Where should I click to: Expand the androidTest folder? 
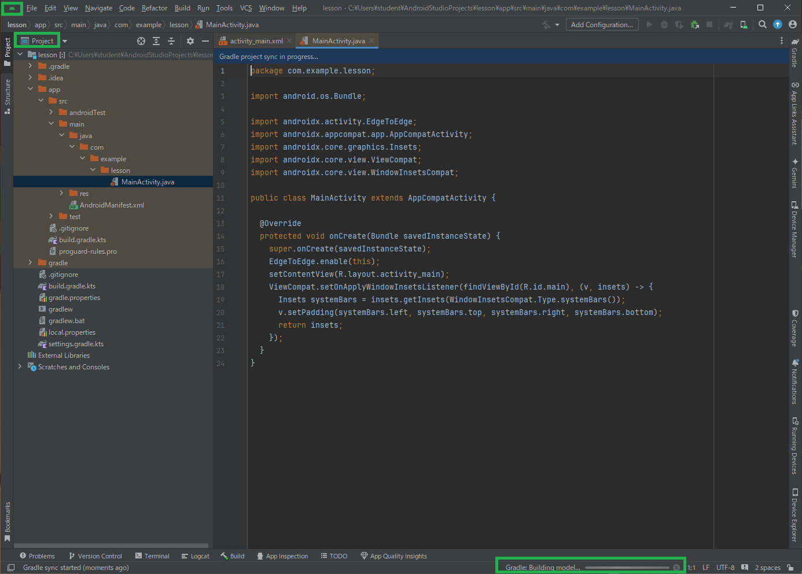pyautogui.click(x=51, y=112)
